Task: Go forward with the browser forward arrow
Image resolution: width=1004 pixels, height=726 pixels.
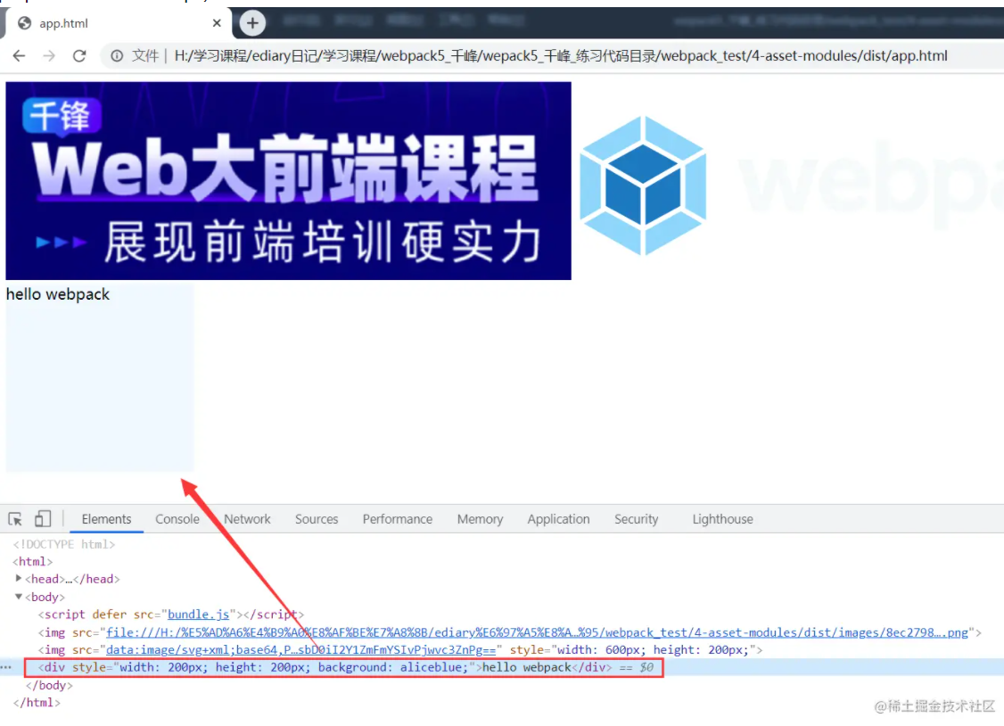Action: point(49,56)
